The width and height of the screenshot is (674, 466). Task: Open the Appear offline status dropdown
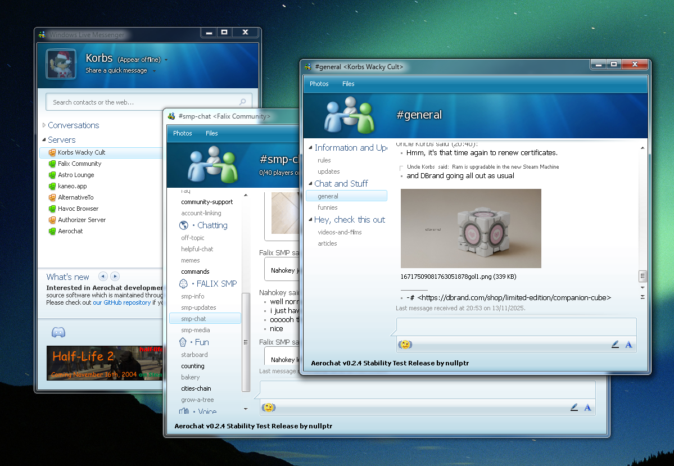[x=166, y=60]
